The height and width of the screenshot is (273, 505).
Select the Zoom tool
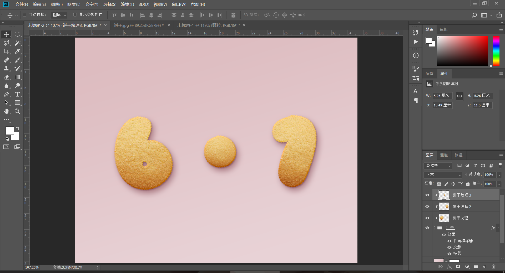pos(17,111)
